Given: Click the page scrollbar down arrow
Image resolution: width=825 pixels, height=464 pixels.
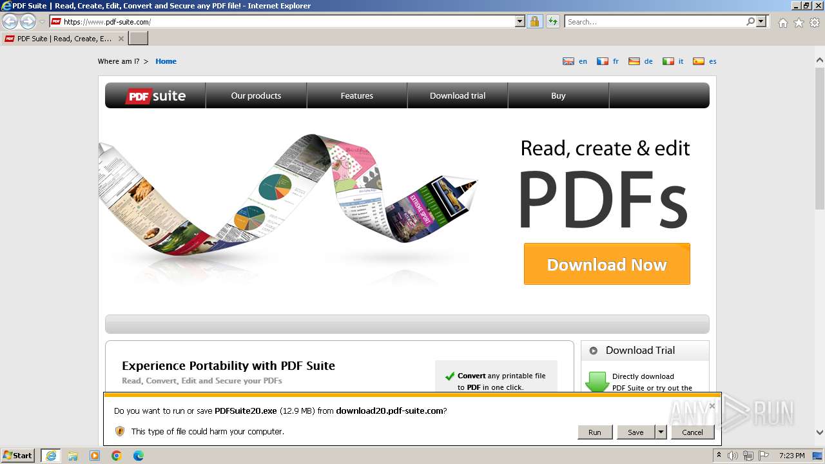Looking at the screenshot, I should click(x=820, y=432).
